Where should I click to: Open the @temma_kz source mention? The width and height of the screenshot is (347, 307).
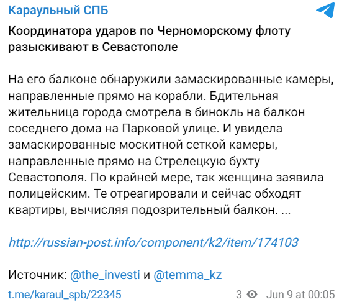click(x=187, y=275)
